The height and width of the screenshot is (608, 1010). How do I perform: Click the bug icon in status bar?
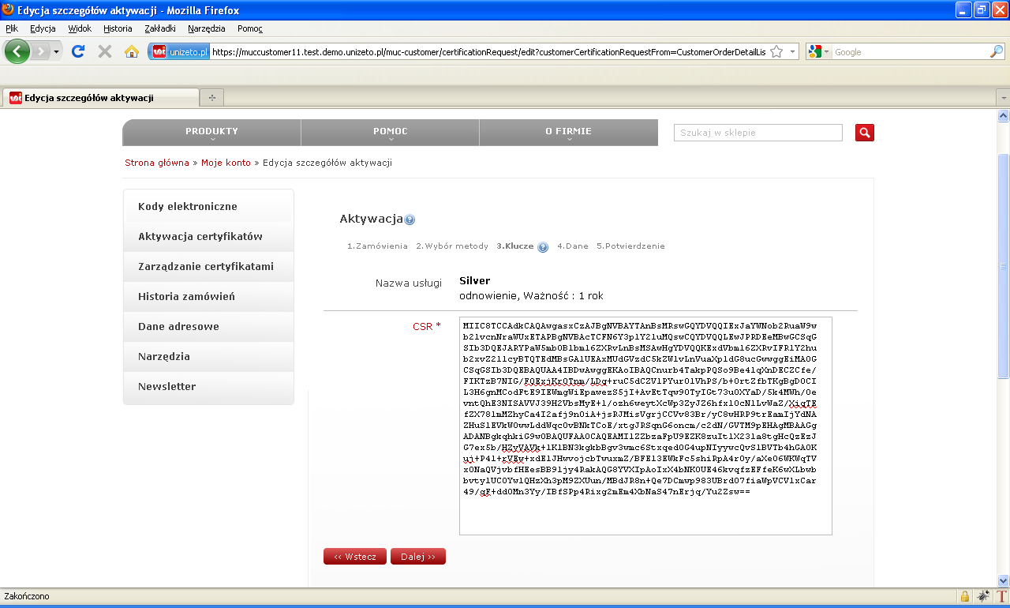click(983, 597)
